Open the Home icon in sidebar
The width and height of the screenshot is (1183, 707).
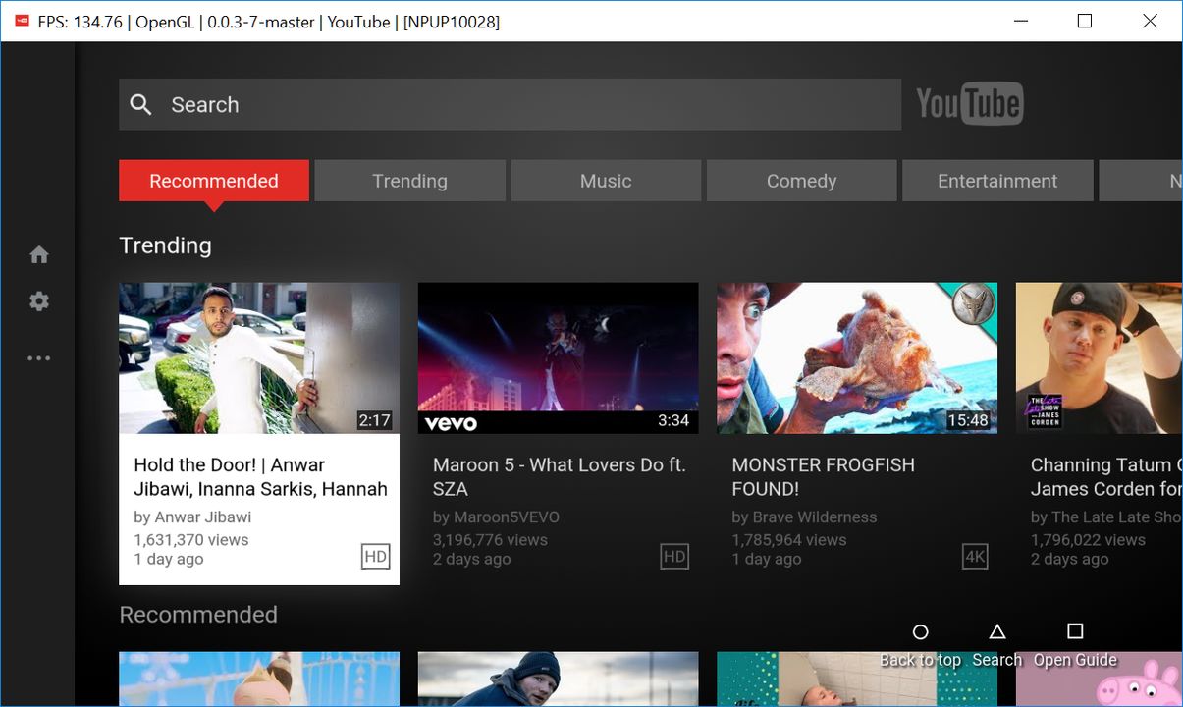click(x=39, y=255)
